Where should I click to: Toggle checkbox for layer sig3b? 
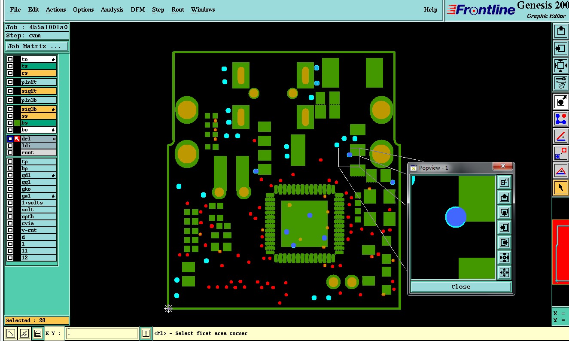(x=10, y=109)
